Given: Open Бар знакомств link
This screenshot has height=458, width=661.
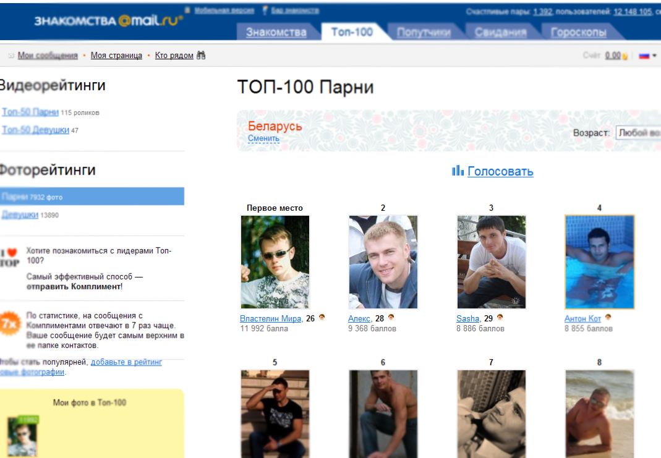Looking at the screenshot, I should [295, 10].
